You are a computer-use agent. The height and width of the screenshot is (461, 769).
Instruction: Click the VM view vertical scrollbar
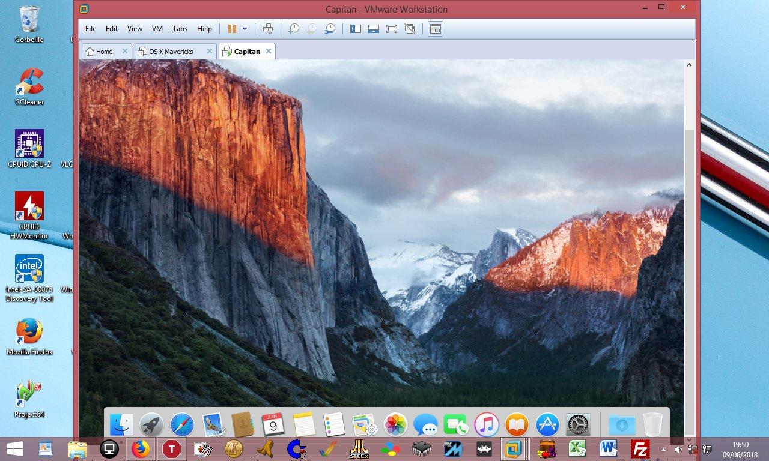[x=689, y=240]
